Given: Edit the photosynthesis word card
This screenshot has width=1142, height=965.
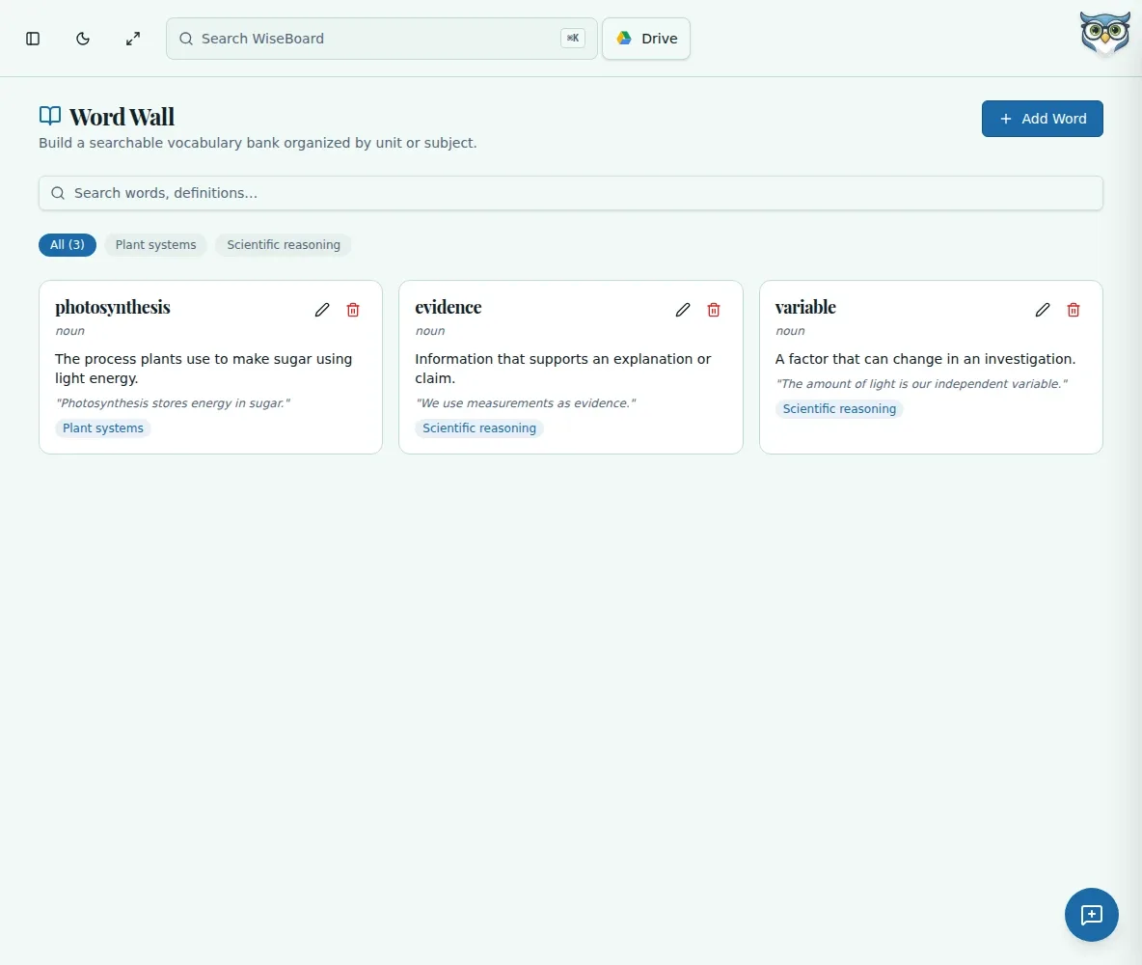Looking at the screenshot, I should (322, 310).
